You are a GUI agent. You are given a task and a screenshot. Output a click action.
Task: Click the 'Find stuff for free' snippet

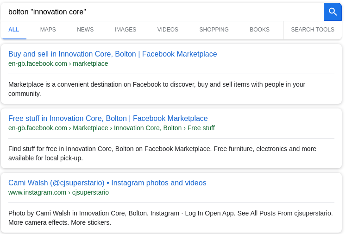coord(162,153)
